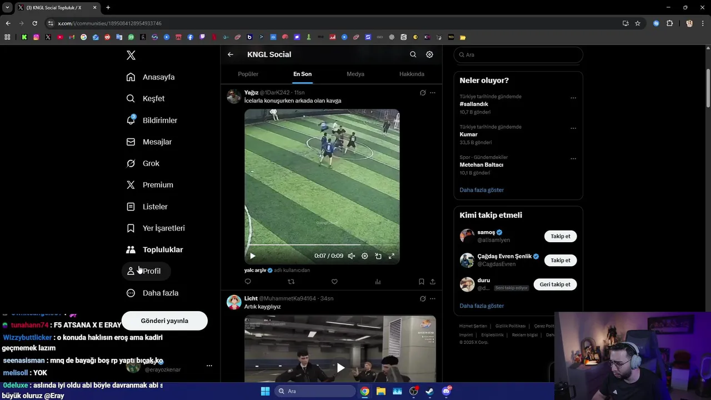This screenshot has height=400, width=711.
Task: Open Premium in sidebar
Action: [150, 185]
